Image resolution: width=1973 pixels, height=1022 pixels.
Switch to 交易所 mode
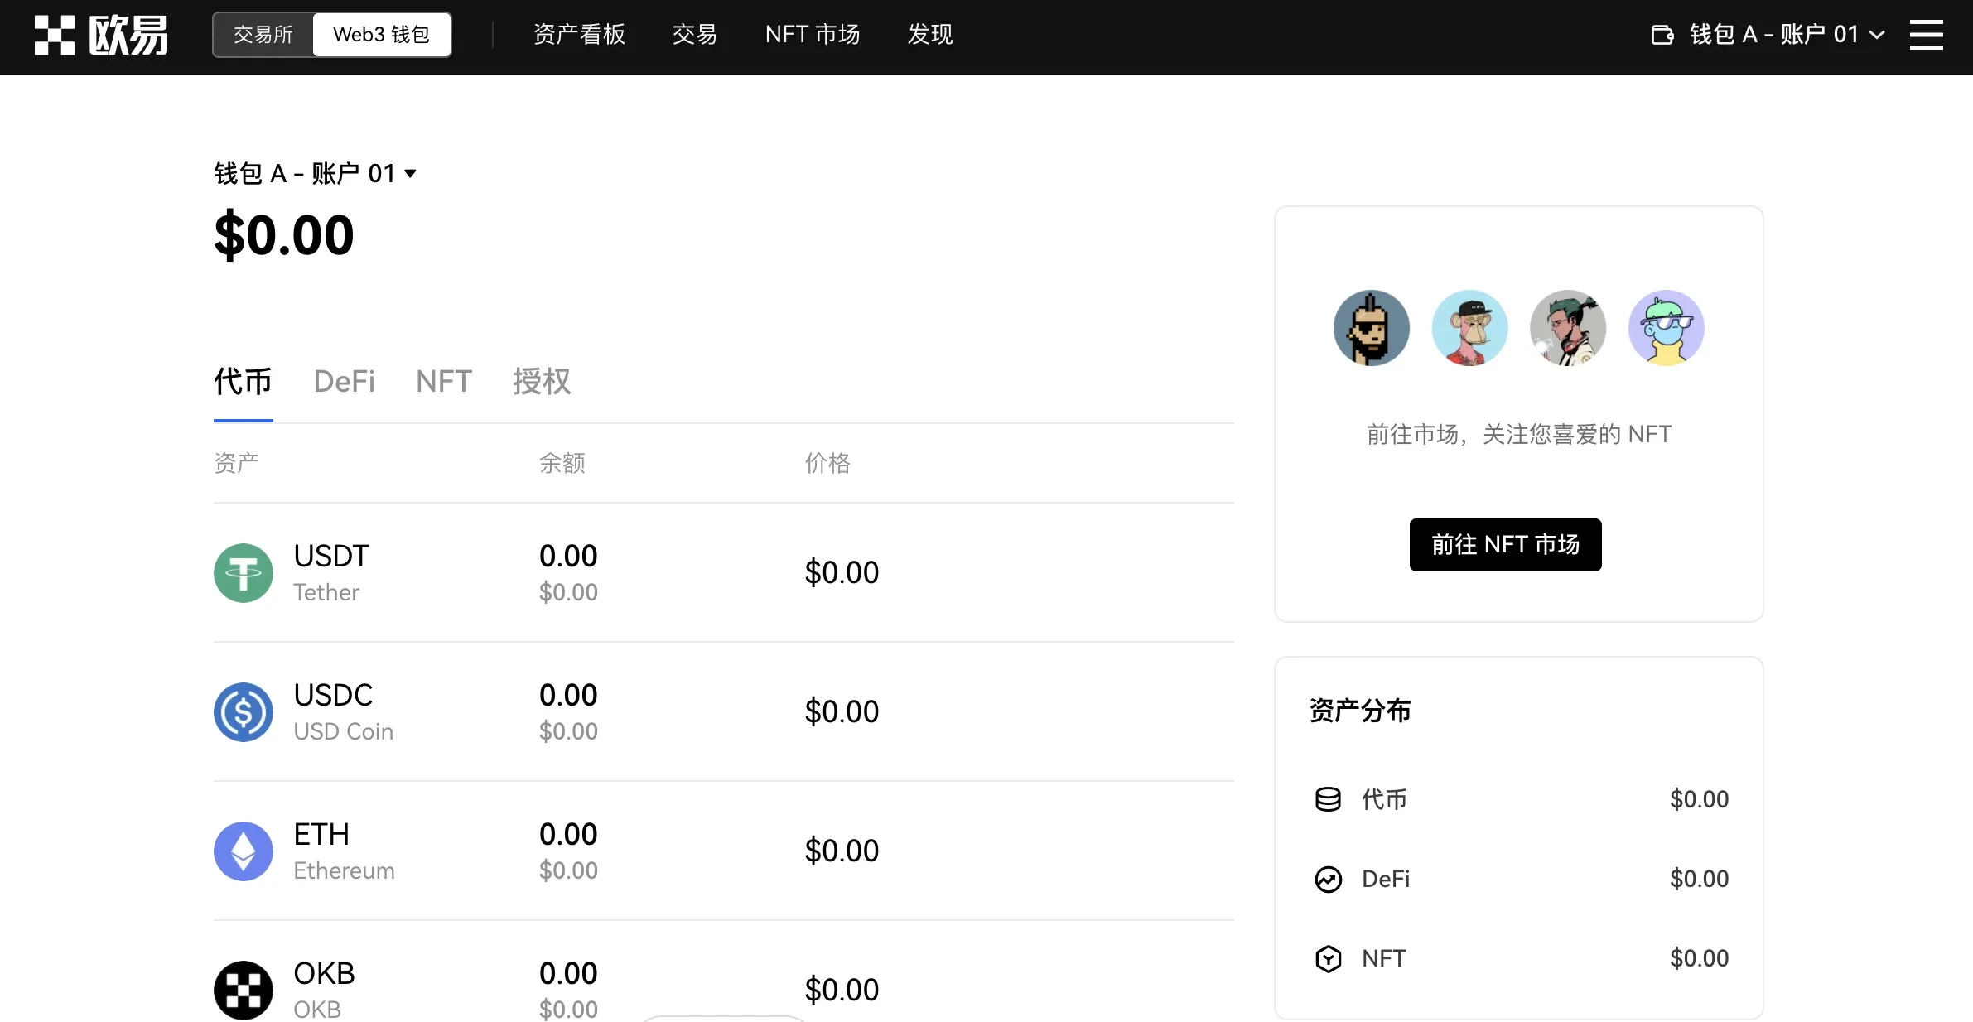263,35
